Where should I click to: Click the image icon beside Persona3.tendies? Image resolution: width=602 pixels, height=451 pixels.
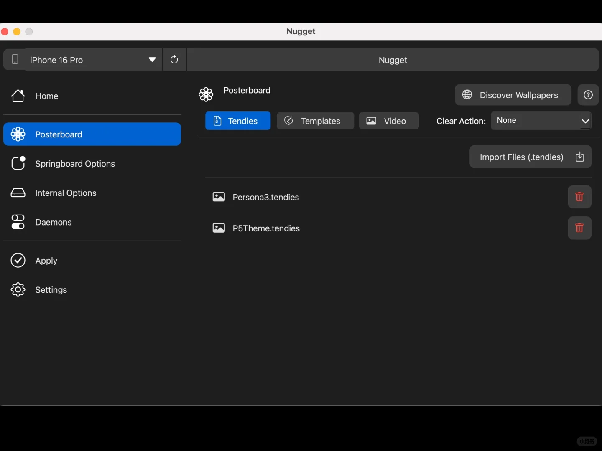[x=219, y=197]
